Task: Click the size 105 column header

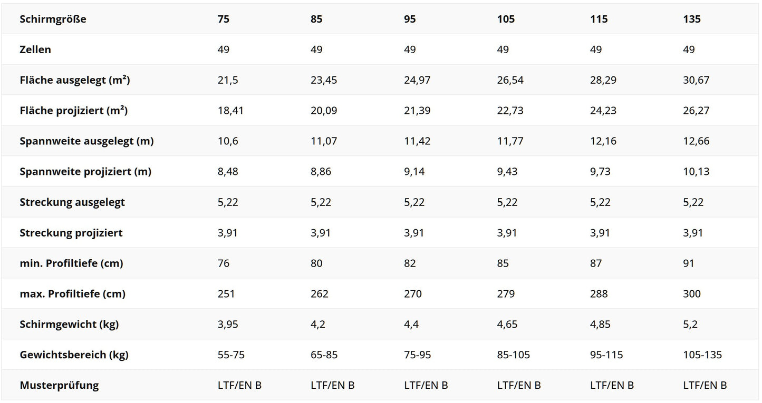Action: 506,19
